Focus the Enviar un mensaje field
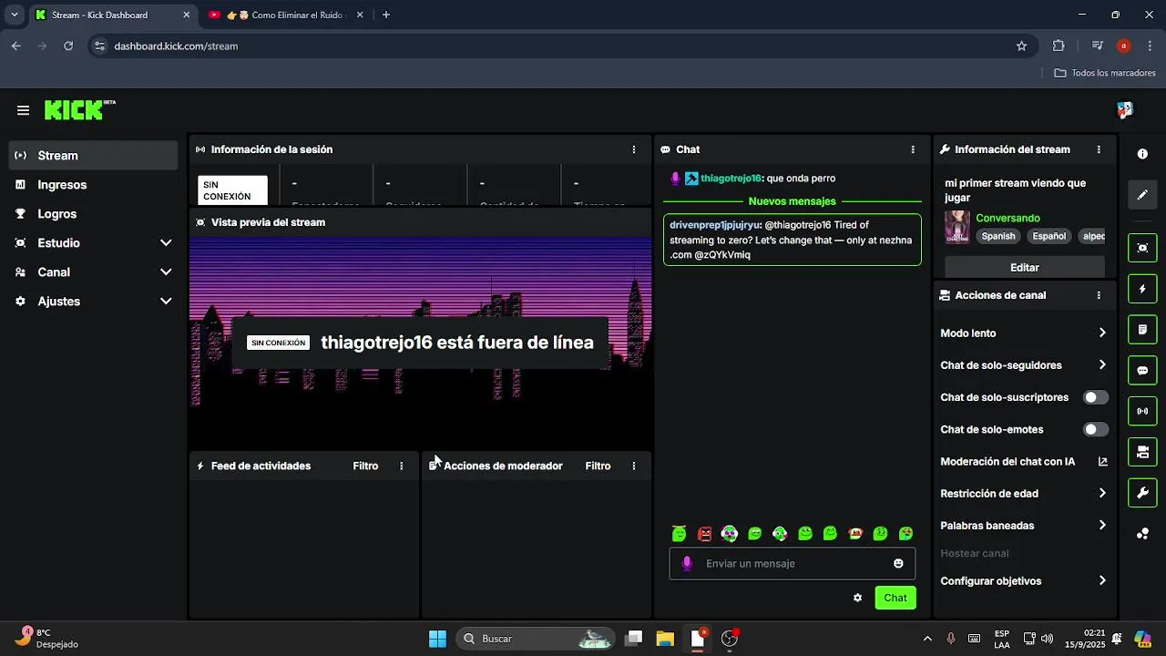This screenshot has height=656, width=1166. coord(793,563)
